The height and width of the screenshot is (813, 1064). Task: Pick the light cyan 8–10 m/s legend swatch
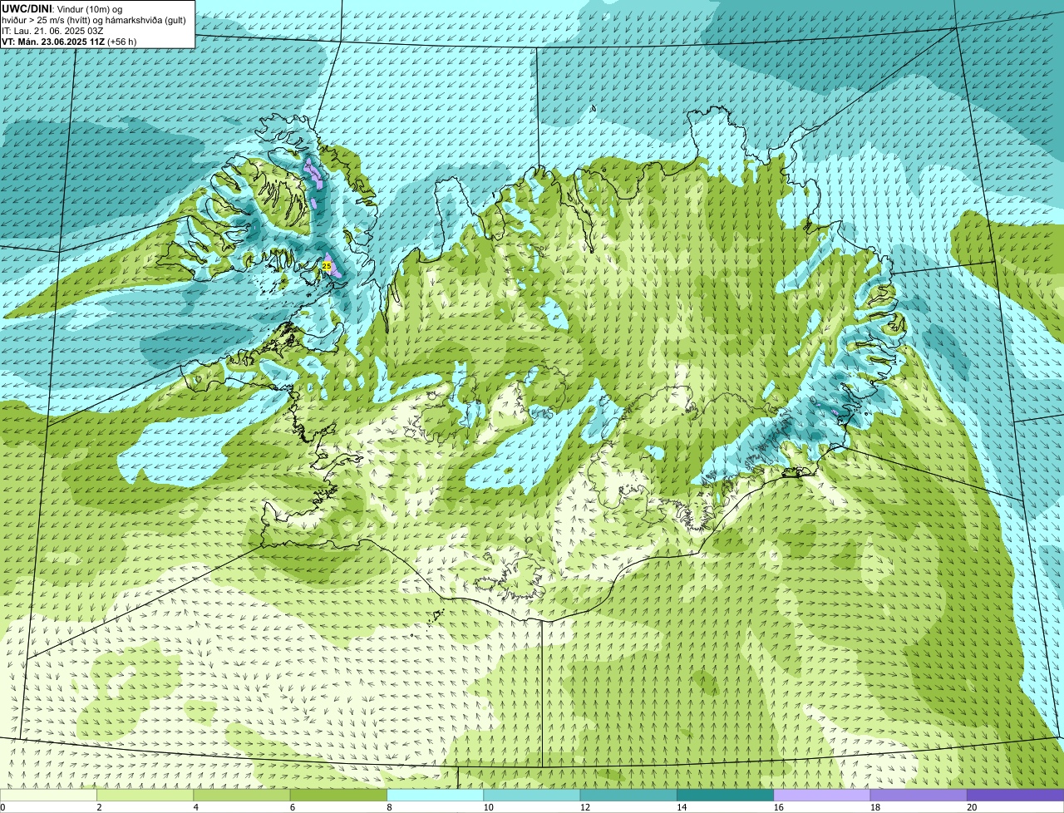pyautogui.click(x=435, y=795)
